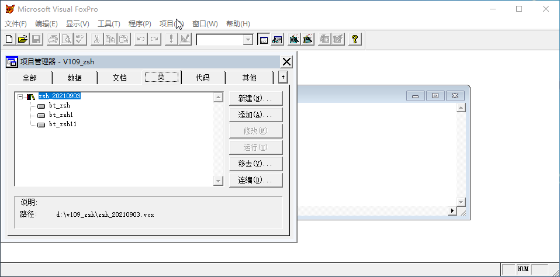This screenshot has height=277, width=560.
Task: Click the class tree's scroll down arrow
Action: [218, 181]
